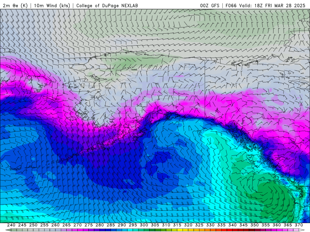This screenshot has height=232, width=310.
Task: Click the 315 value on the color scale
Action: 177,225
